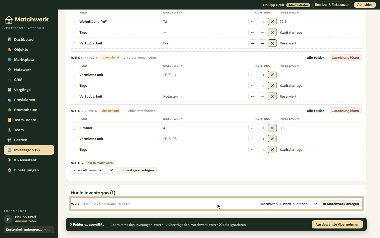Click the Provisionen sidebar icon
This screenshot has width=380, height=238.
9,100
